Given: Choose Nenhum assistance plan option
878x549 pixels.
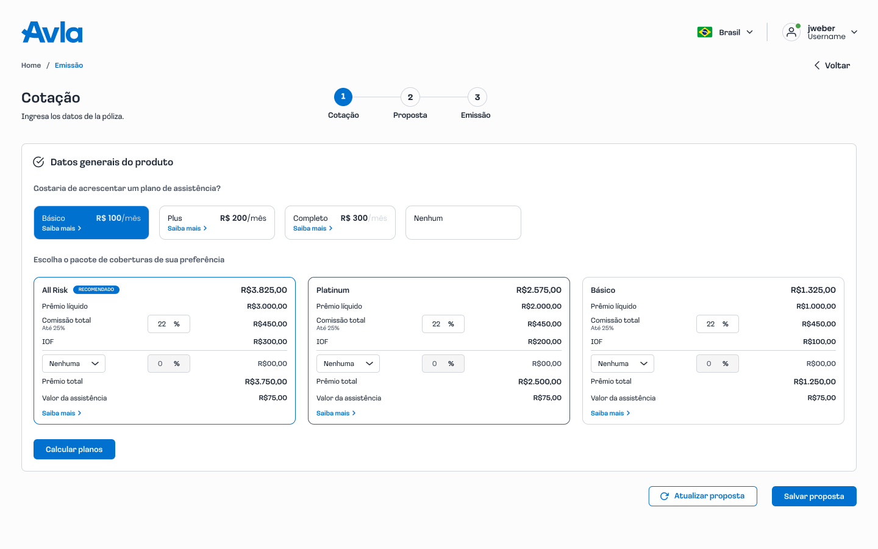Looking at the screenshot, I should [x=463, y=223].
